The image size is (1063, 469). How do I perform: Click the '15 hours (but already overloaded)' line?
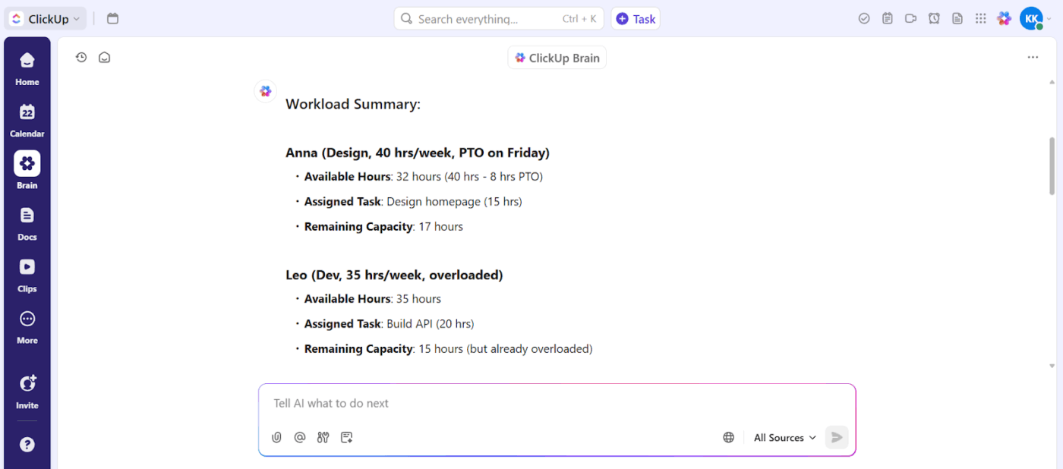click(x=505, y=349)
